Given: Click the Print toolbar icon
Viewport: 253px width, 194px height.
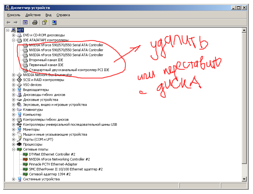Looking at the screenshot, I should coord(35,22).
